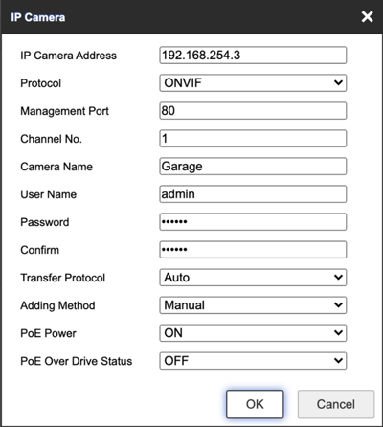
Task: Open the Protocol dropdown showing ONVIF
Action: click(253, 83)
